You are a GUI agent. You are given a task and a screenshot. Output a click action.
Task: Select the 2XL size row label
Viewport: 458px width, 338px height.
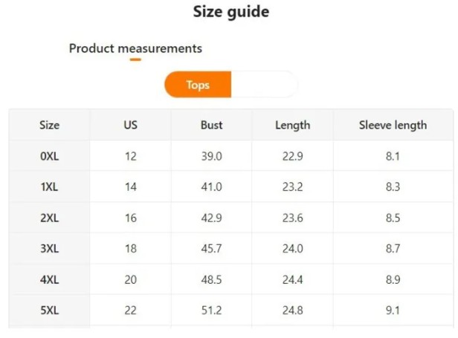[49, 218]
